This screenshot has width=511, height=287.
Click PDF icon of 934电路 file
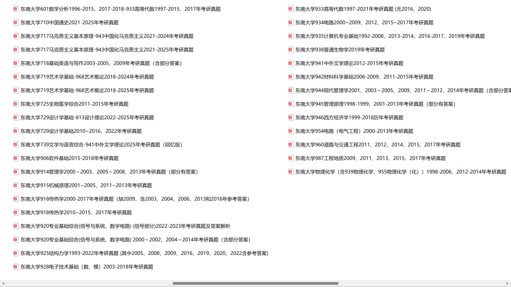point(291,23)
